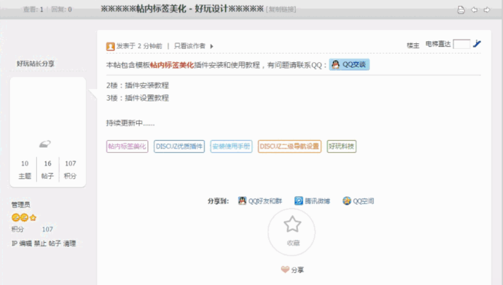This screenshot has height=285, width=503.
Task: Click the thread title 帖内标签美化 - 好玩设计
Action: click(x=182, y=9)
